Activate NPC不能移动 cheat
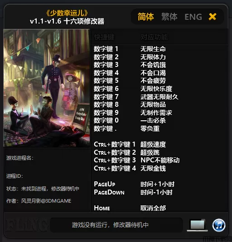 pos(160,160)
